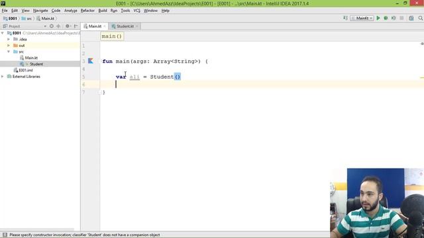The height and width of the screenshot is (238, 424).
Task: Click status bar constructor invocation error message
Action: point(85,235)
